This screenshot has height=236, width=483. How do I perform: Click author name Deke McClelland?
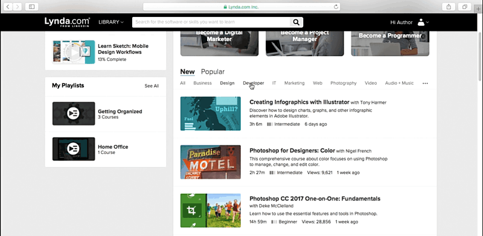coord(277,206)
